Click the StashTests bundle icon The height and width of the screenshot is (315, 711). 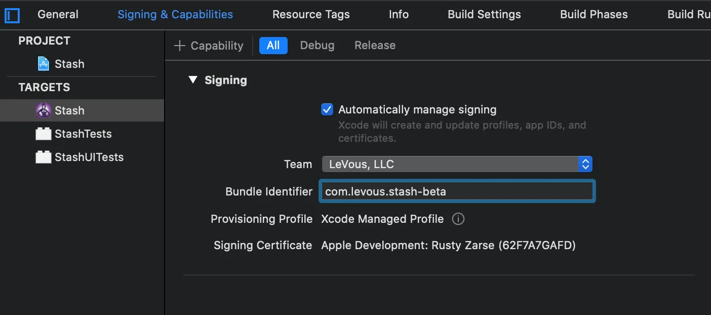click(44, 134)
